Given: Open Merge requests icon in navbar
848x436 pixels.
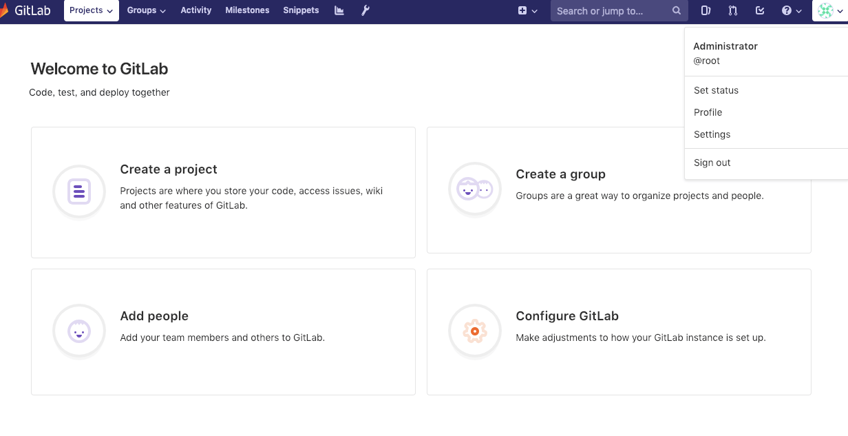Looking at the screenshot, I should [732, 10].
